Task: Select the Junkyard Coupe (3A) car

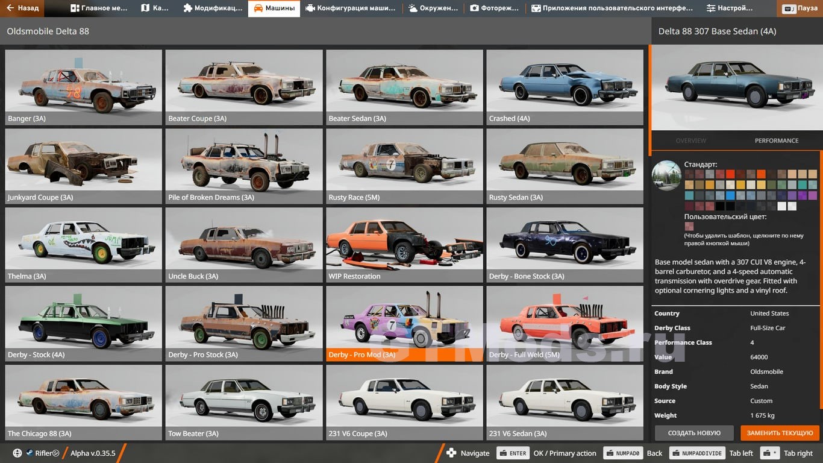Action: 83,166
